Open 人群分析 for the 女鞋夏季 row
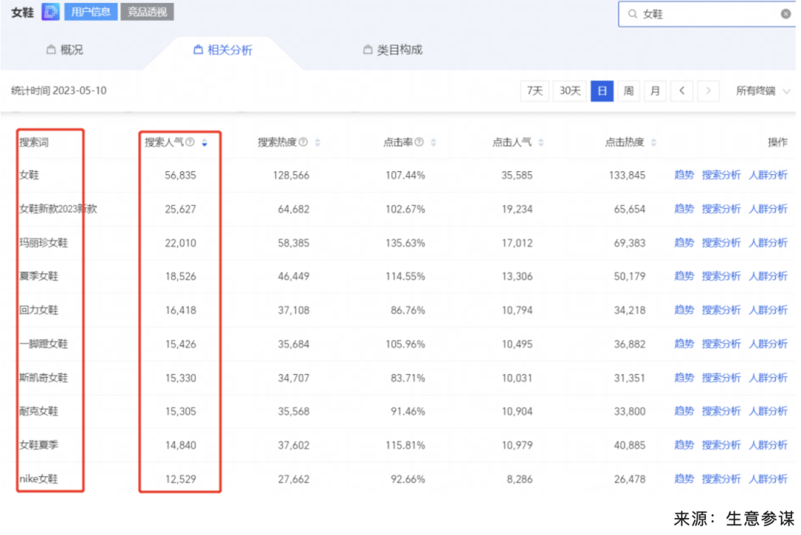The width and height of the screenshot is (801, 535). 768,445
